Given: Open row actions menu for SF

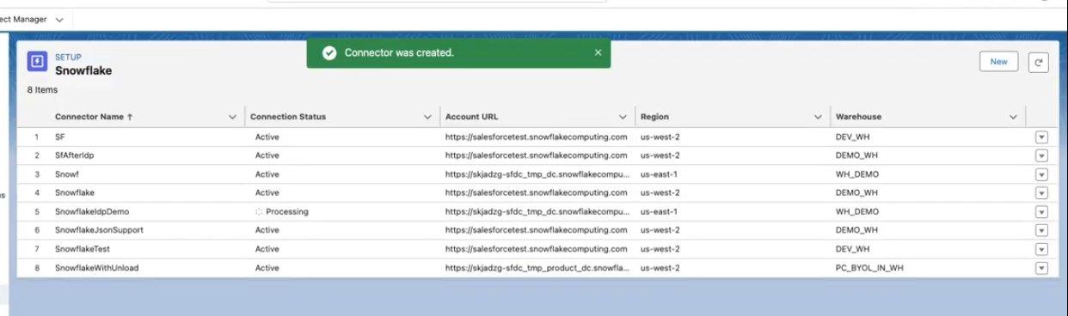Looking at the screenshot, I should pyautogui.click(x=1041, y=137).
